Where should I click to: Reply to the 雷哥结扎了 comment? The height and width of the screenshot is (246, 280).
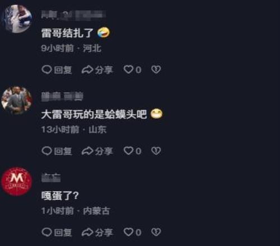[57, 70]
